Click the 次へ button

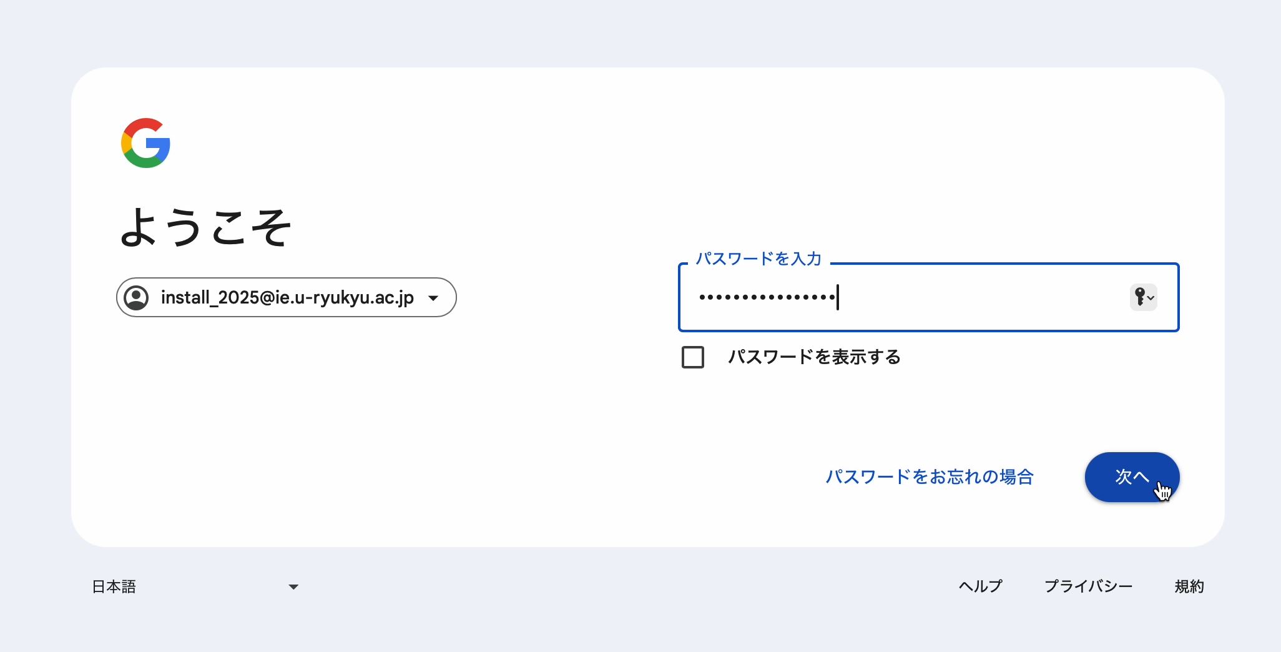point(1132,477)
